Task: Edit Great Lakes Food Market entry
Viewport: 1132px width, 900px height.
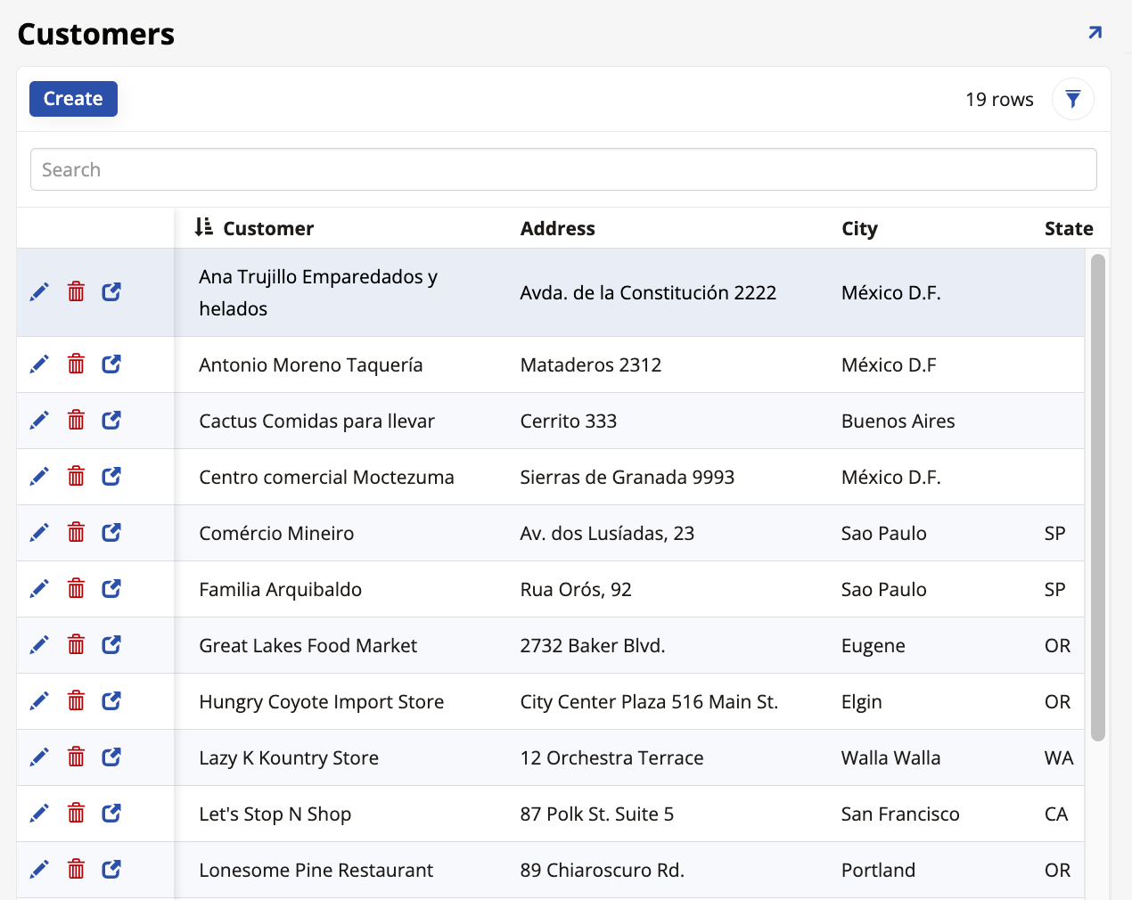Action: 39,644
